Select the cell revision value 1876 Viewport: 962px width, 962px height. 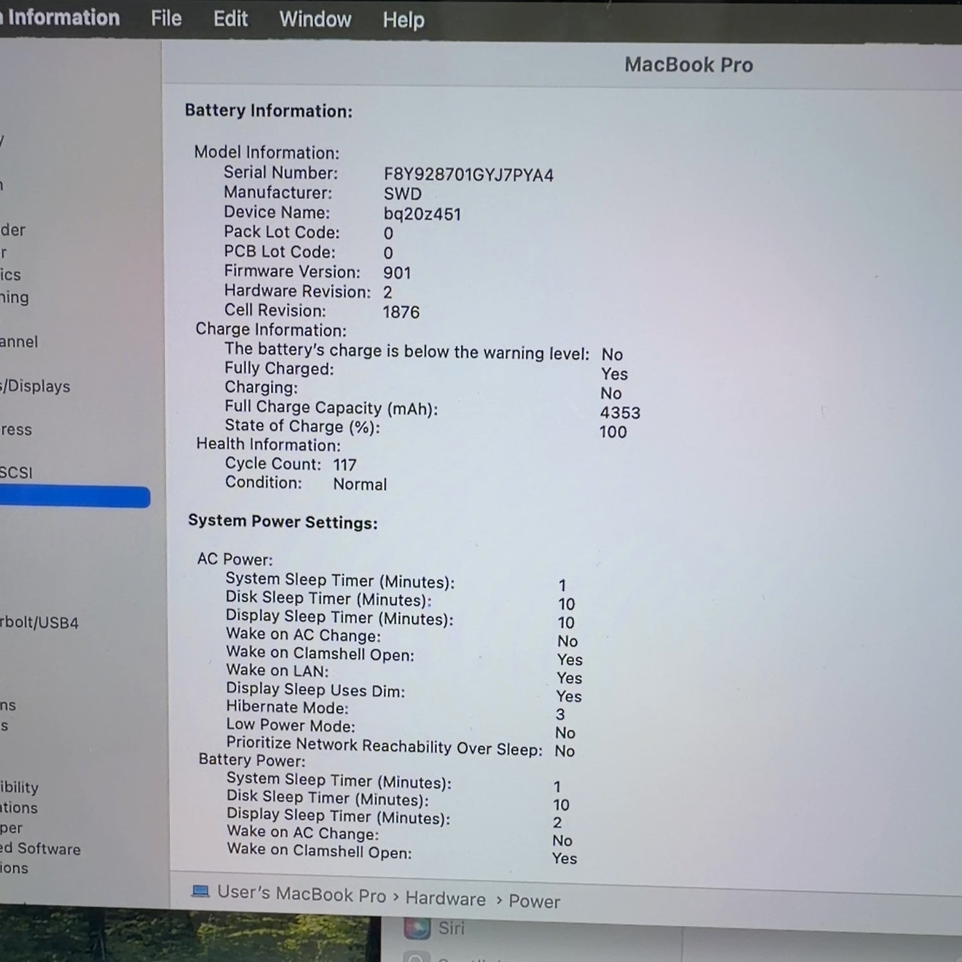click(401, 312)
